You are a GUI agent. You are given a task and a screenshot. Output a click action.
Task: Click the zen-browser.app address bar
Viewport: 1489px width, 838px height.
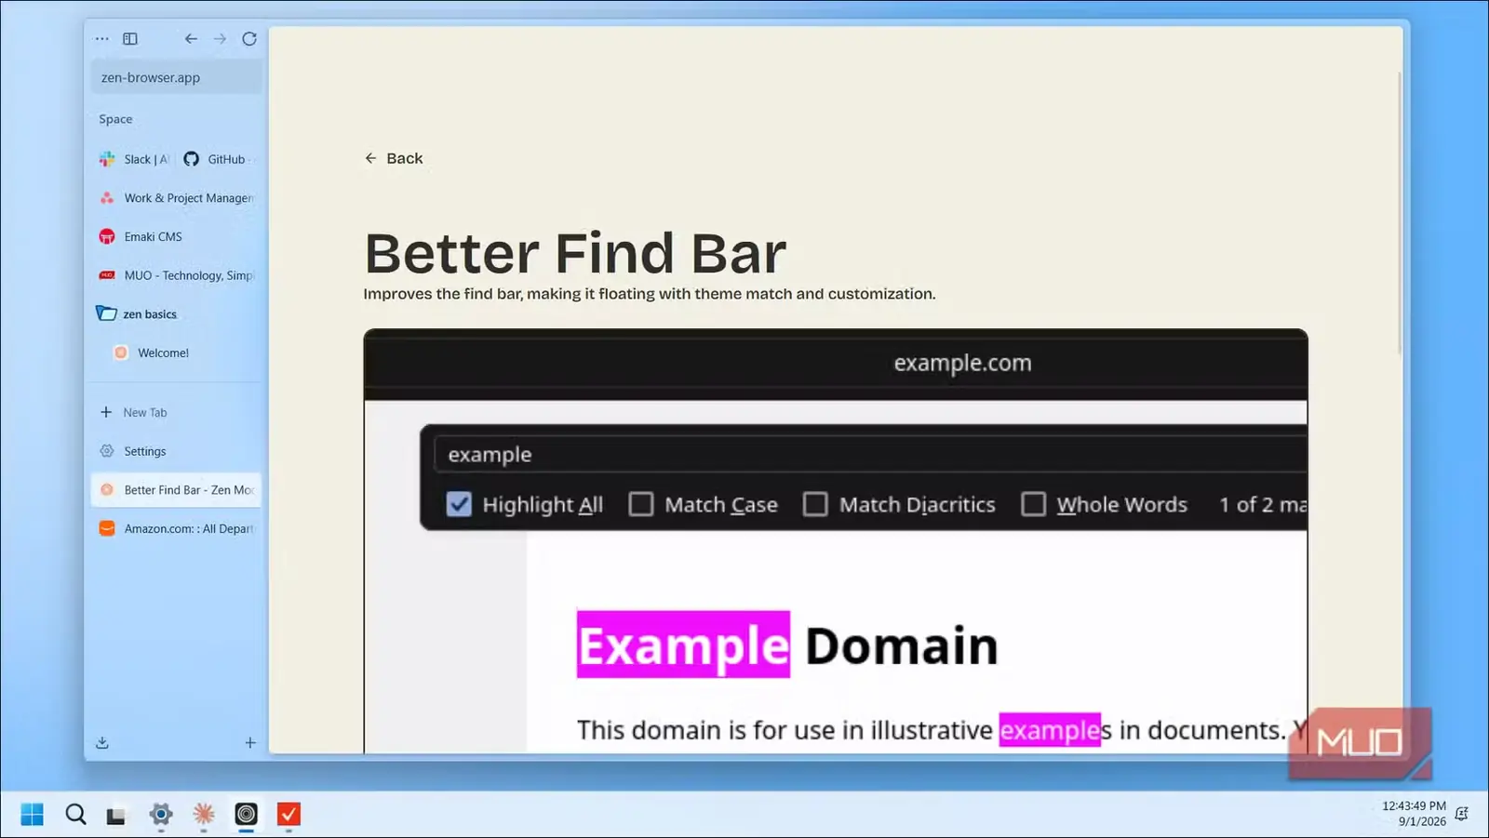pos(176,77)
